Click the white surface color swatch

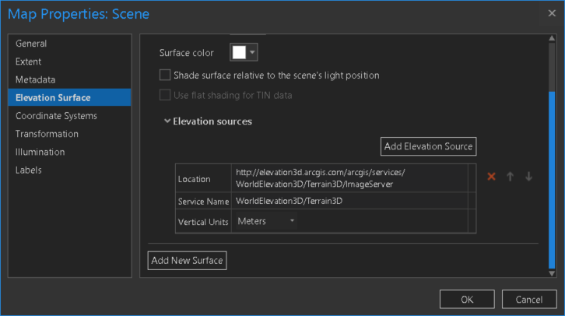239,52
